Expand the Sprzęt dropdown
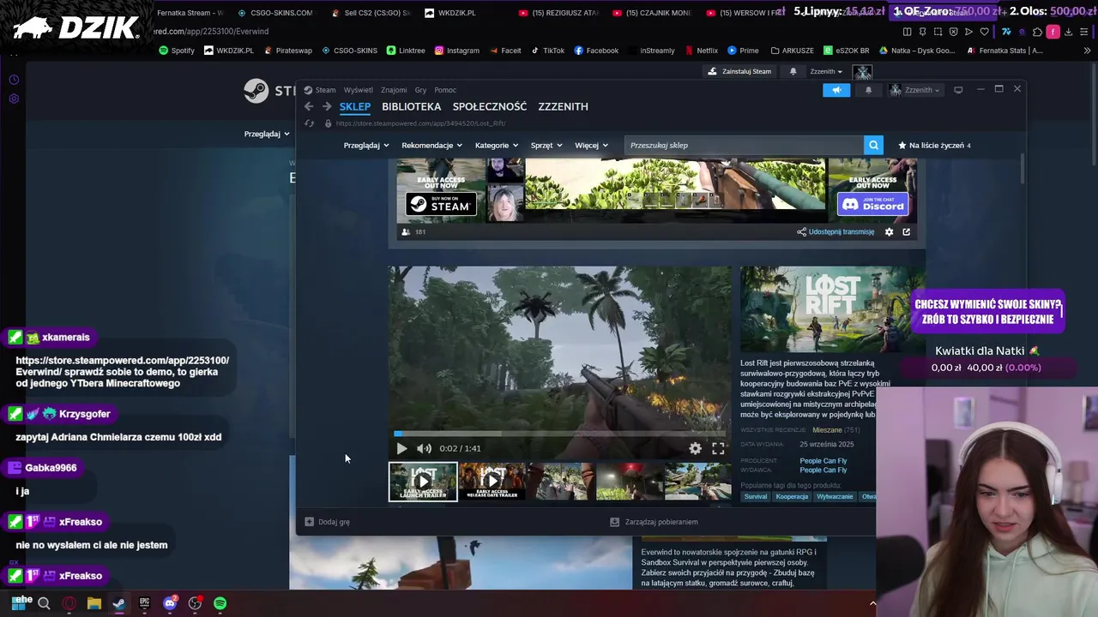Viewport: 1098px width, 617px height. coord(546,145)
